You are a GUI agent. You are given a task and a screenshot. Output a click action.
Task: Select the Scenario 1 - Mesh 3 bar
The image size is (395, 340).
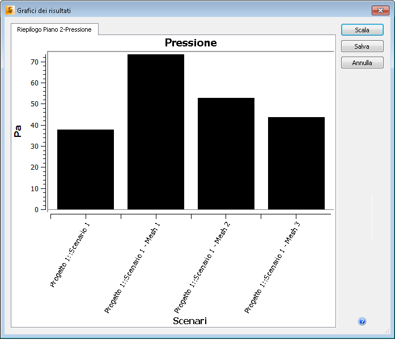pos(296,163)
